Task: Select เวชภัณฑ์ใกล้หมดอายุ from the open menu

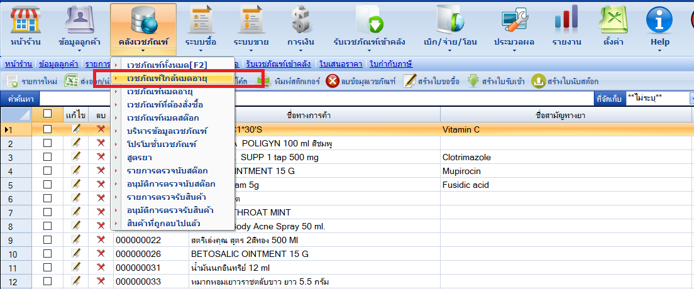Action: 167,79
